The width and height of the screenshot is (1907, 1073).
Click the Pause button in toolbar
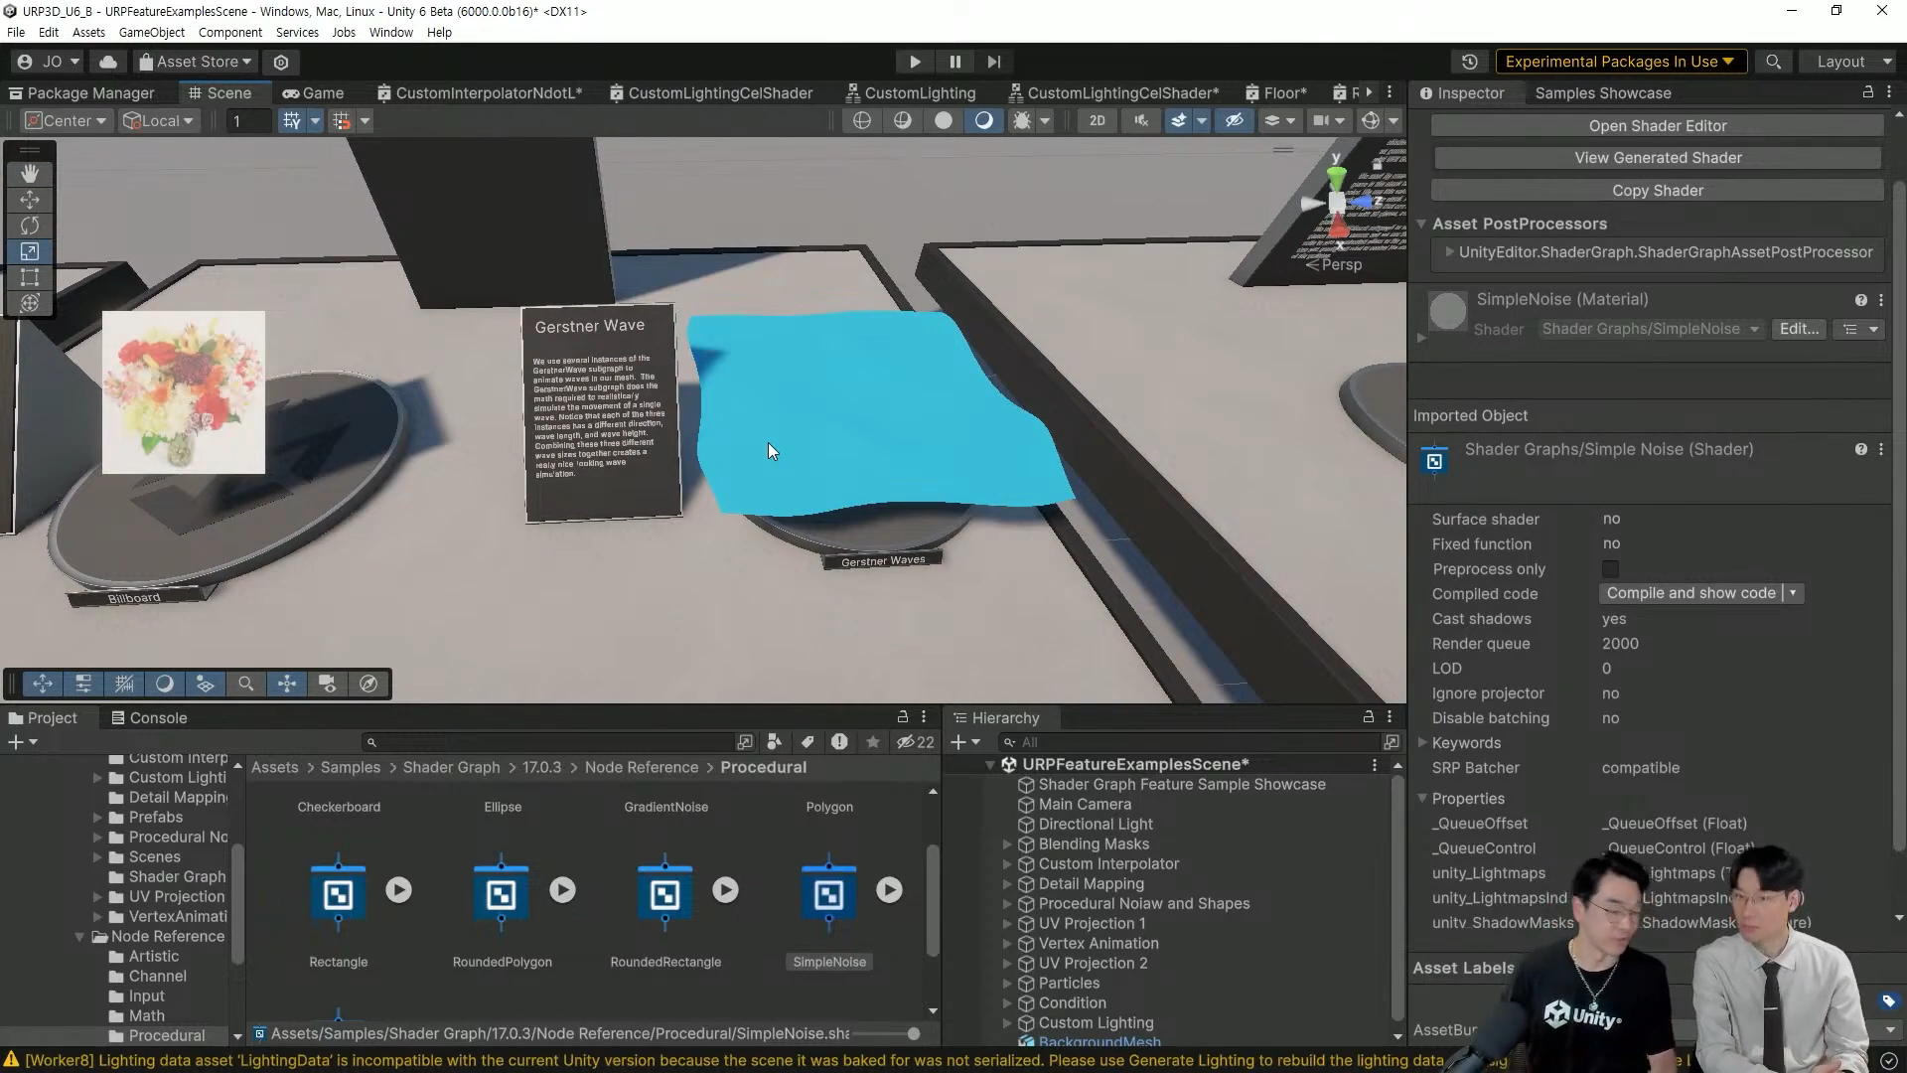click(x=954, y=62)
